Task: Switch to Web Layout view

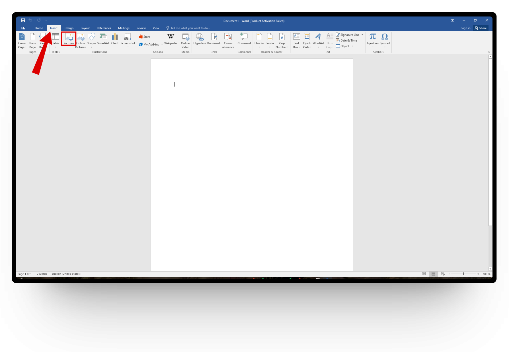Action: coord(443,274)
